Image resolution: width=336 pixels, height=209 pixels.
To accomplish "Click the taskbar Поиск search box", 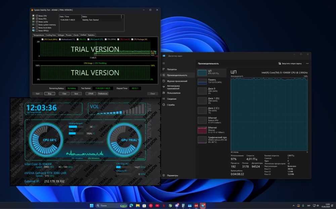I will (x=111, y=206).
